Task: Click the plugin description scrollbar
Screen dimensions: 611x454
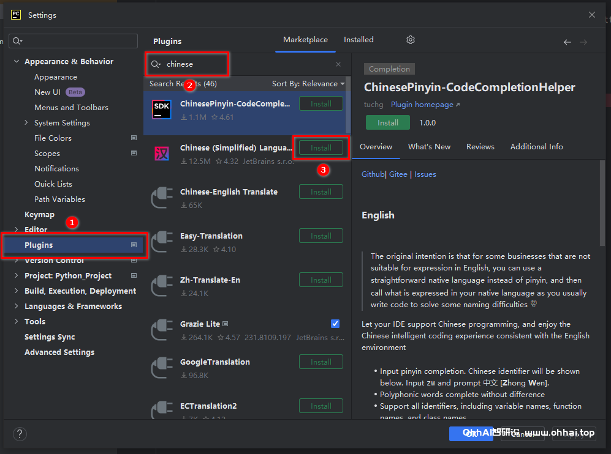Action: (x=602, y=203)
